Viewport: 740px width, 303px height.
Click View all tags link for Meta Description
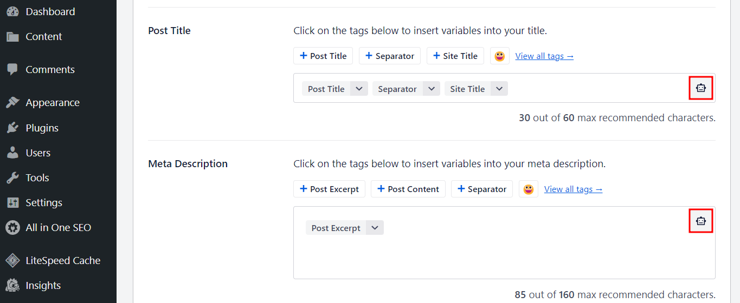573,189
